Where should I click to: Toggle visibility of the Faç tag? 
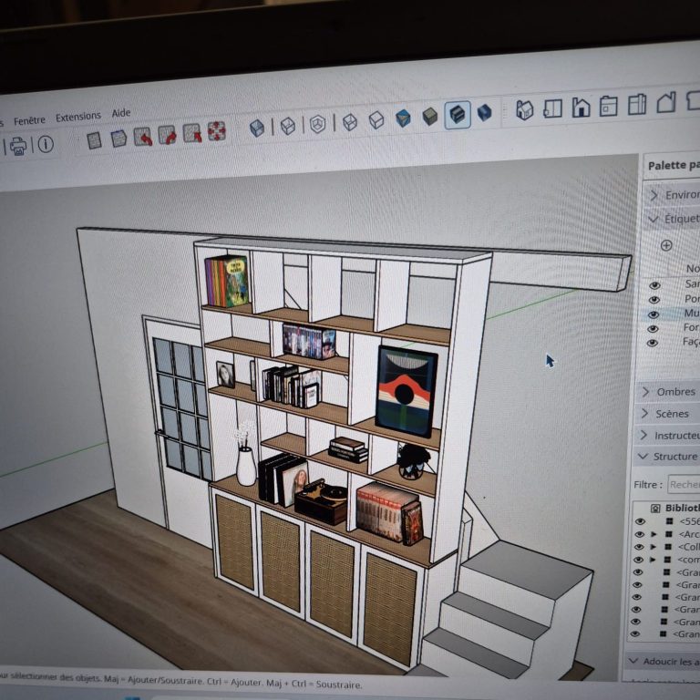(653, 344)
